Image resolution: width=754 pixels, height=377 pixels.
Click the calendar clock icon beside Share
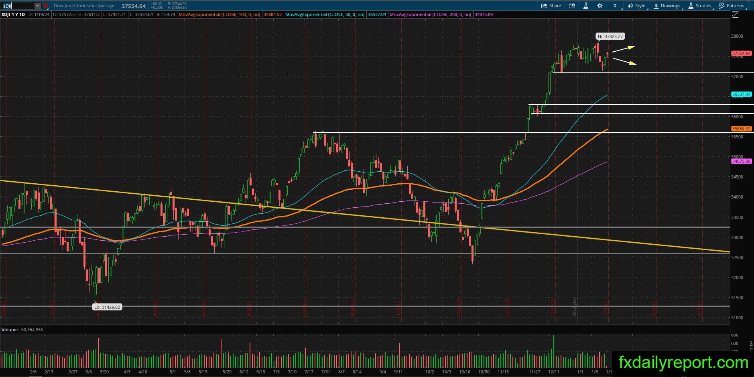(x=572, y=6)
